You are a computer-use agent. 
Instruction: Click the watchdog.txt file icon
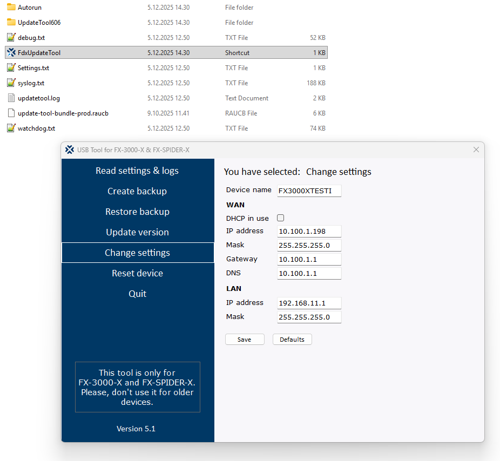coord(11,128)
